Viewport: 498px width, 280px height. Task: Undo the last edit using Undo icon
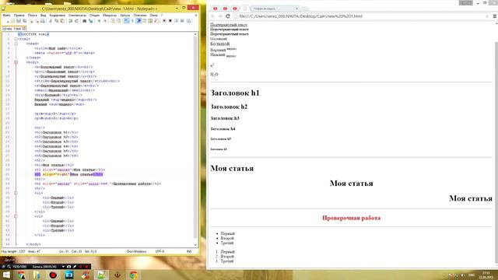(71, 21)
